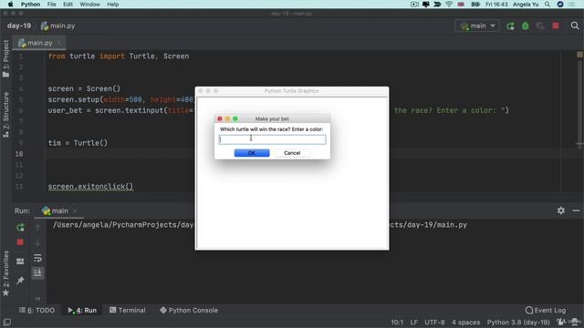The image size is (584, 328).
Task: Open the Edit menu
Action: pos(68,5)
